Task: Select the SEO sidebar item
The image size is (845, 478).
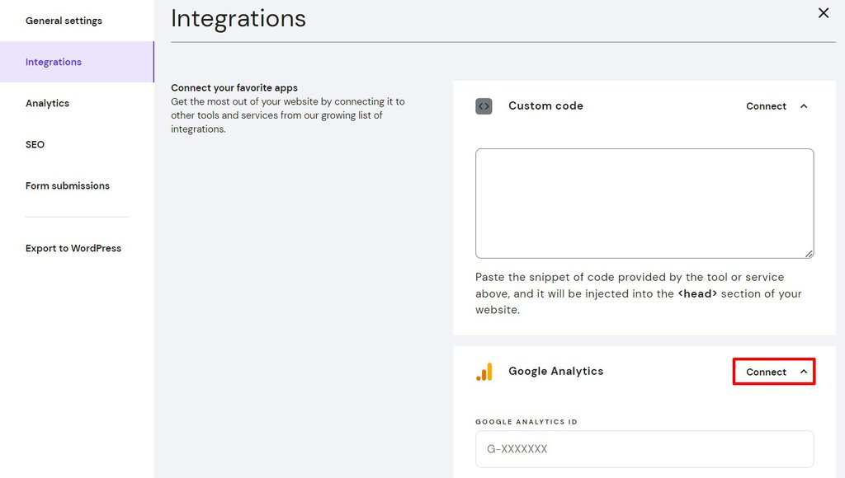Action: pyautogui.click(x=35, y=144)
